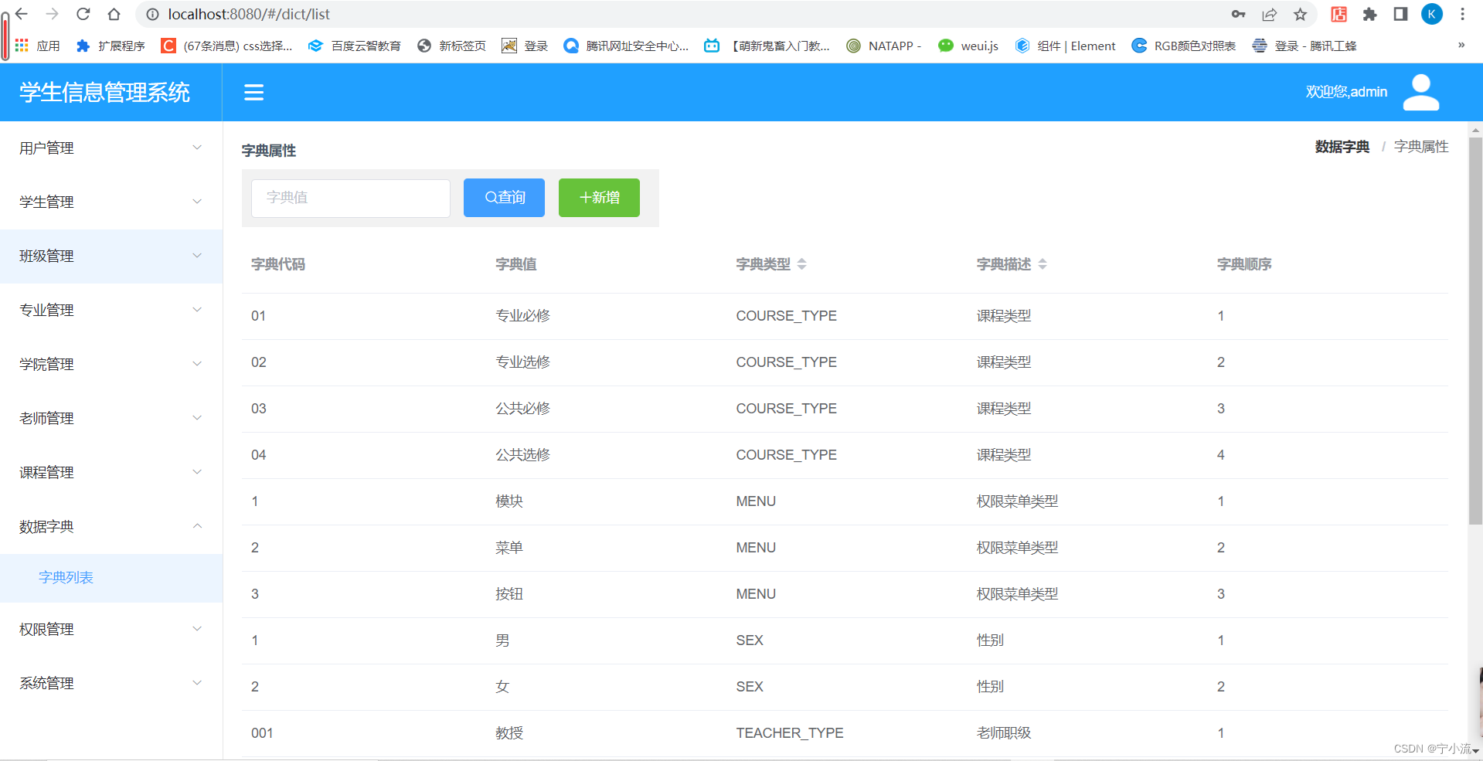Click the browser address bar URL
The width and height of the screenshot is (1483, 761).
click(249, 14)
